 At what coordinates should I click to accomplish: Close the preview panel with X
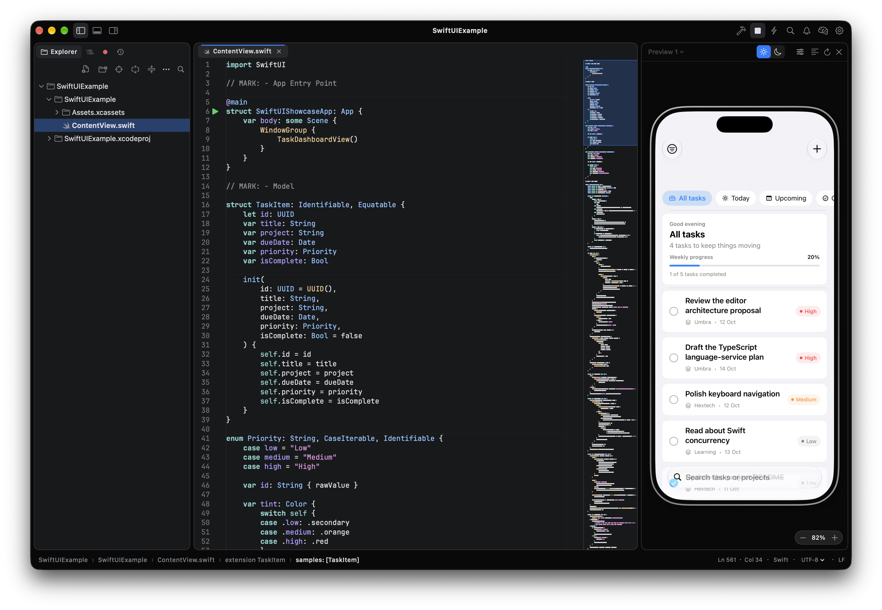click(x=839, y=52)
